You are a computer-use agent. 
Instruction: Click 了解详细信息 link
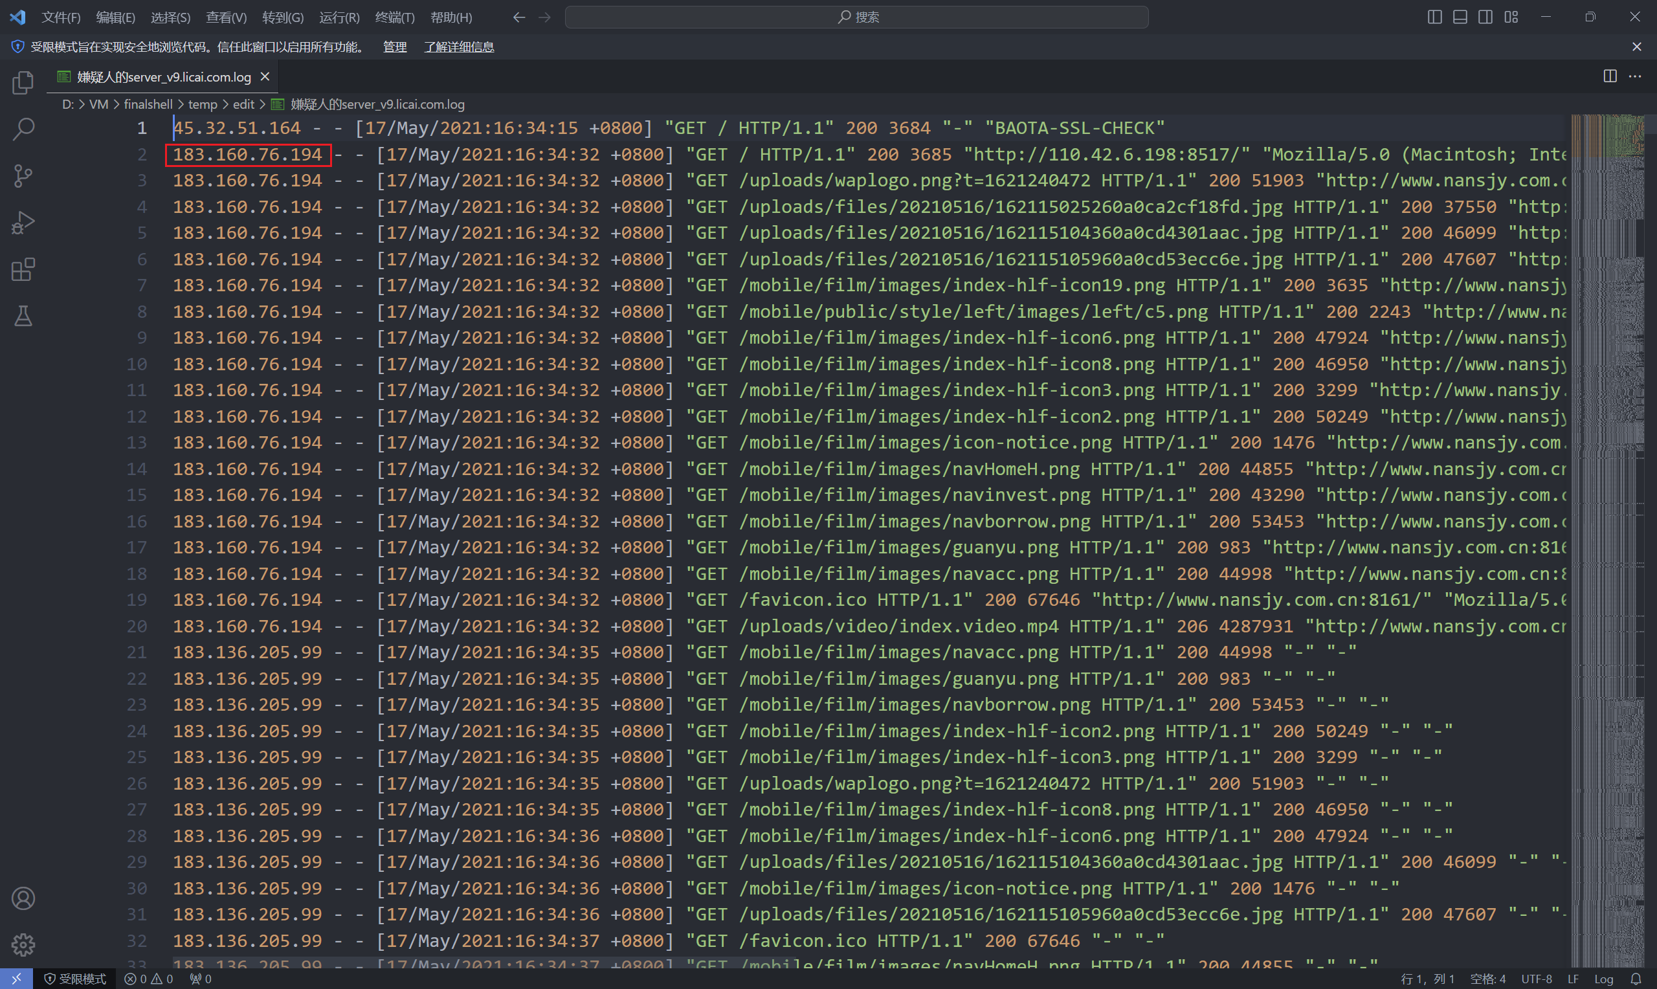tap(459, 47)
